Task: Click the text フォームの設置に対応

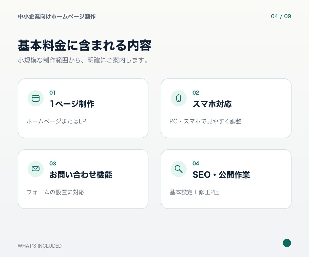Action: click(x=55, y=192)
